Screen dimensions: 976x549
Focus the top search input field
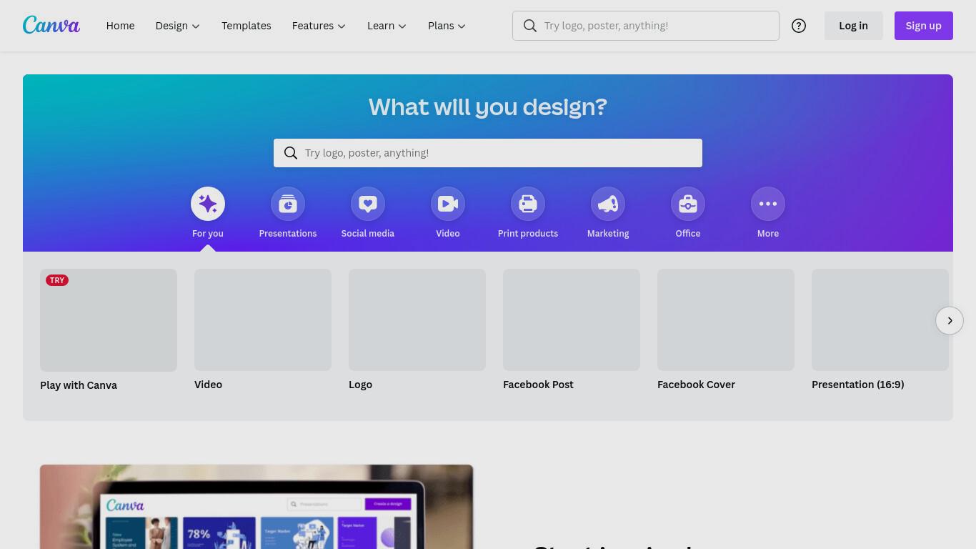(x=646, y=26)
